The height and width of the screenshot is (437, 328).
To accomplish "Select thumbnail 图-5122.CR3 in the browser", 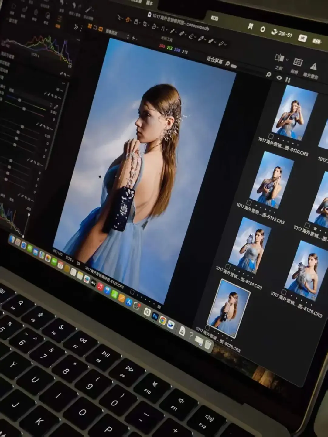I will (x=272, y=179).
